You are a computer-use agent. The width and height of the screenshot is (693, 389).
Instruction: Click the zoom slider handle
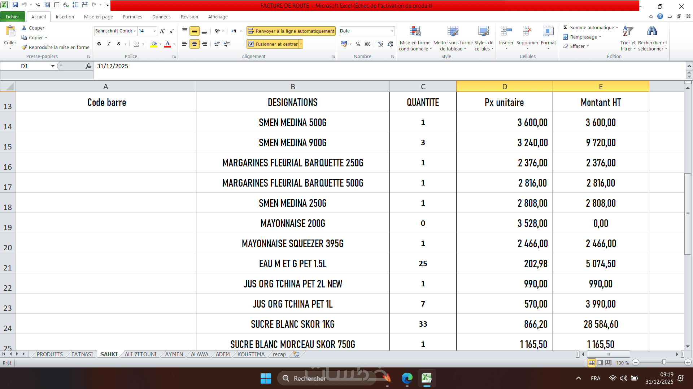[663, 362]
